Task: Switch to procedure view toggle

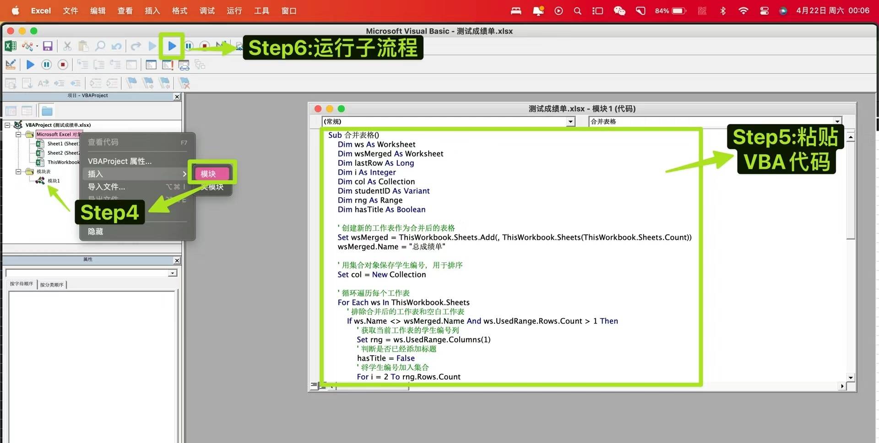Action: 314,386
